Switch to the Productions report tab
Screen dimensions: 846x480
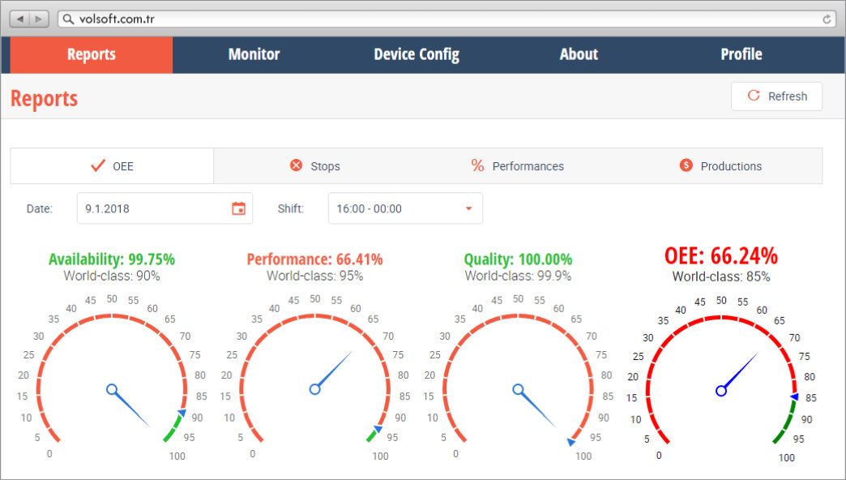tap(721, 165)
